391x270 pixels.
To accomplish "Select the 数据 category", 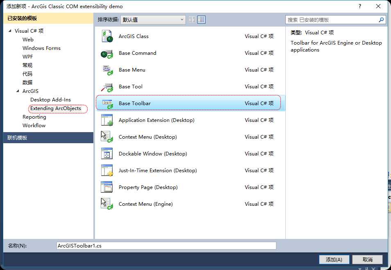I will pos(27,83).
